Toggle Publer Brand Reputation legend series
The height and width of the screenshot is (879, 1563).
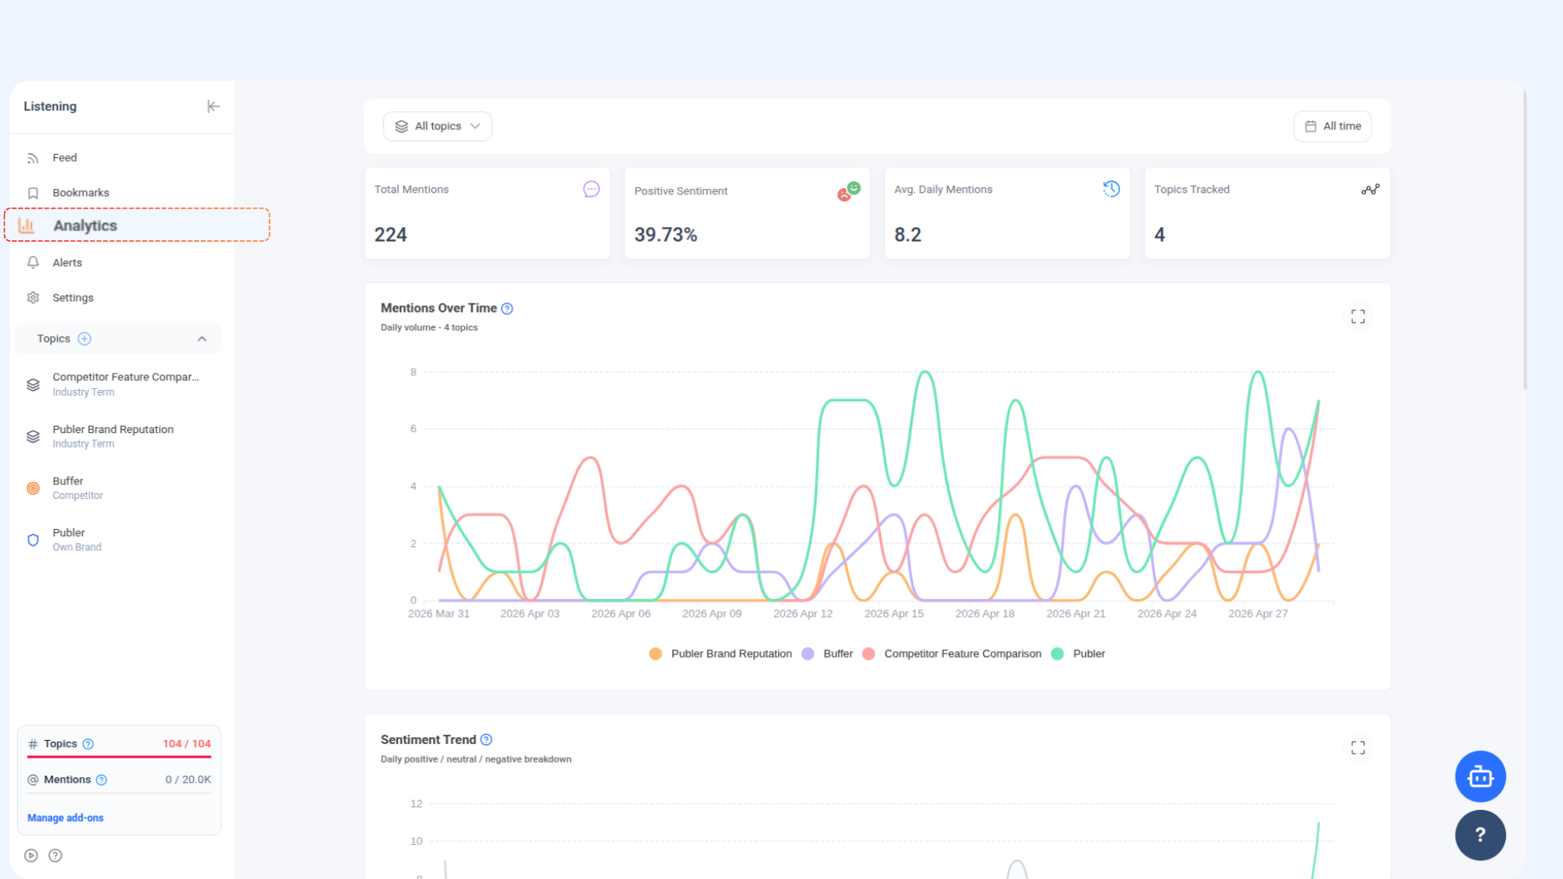click(x=720, y=654)
